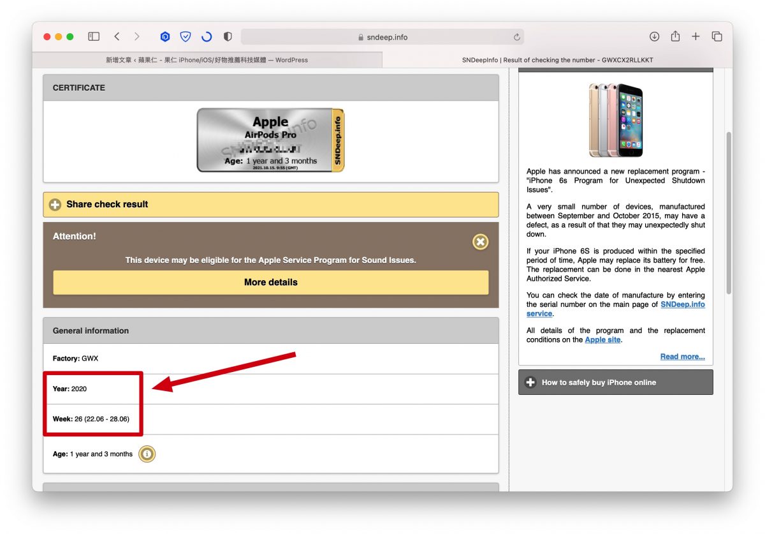Show the Safari downloads list

654,37
